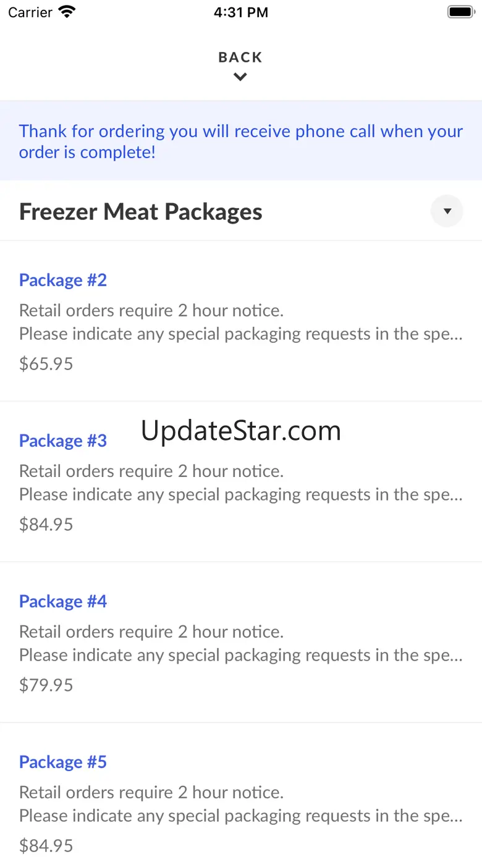Tap the BACK label at top
The image size is (482, 857).
point(240,57)
